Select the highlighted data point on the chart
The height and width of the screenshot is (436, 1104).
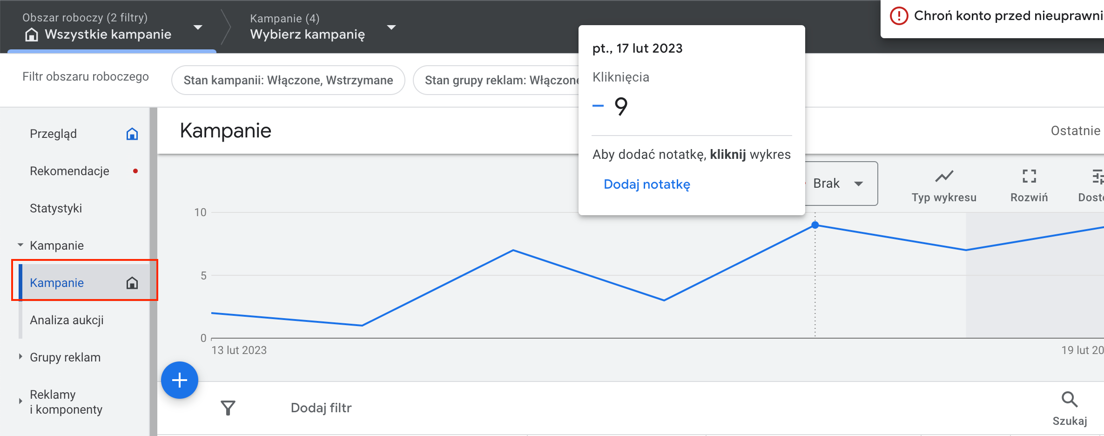click(815, 225)
